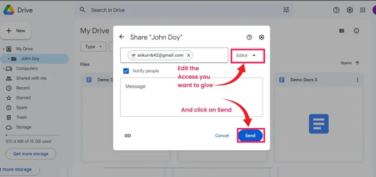376x177 pixels.
Task: Click the Send button
Action: (250, 136)
